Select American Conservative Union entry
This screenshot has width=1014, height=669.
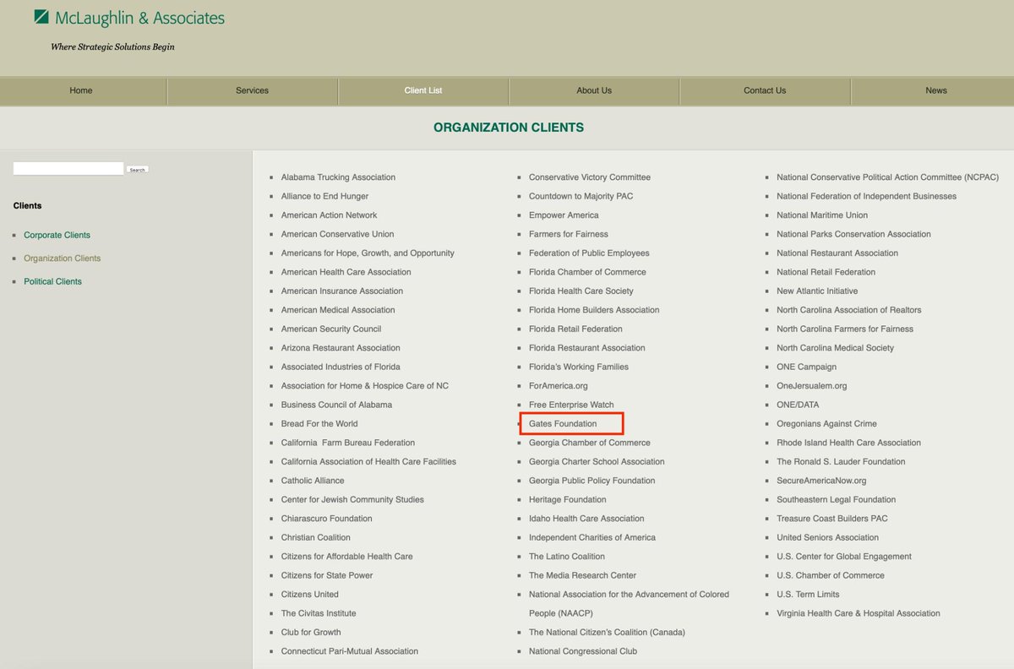pos(337,234)
